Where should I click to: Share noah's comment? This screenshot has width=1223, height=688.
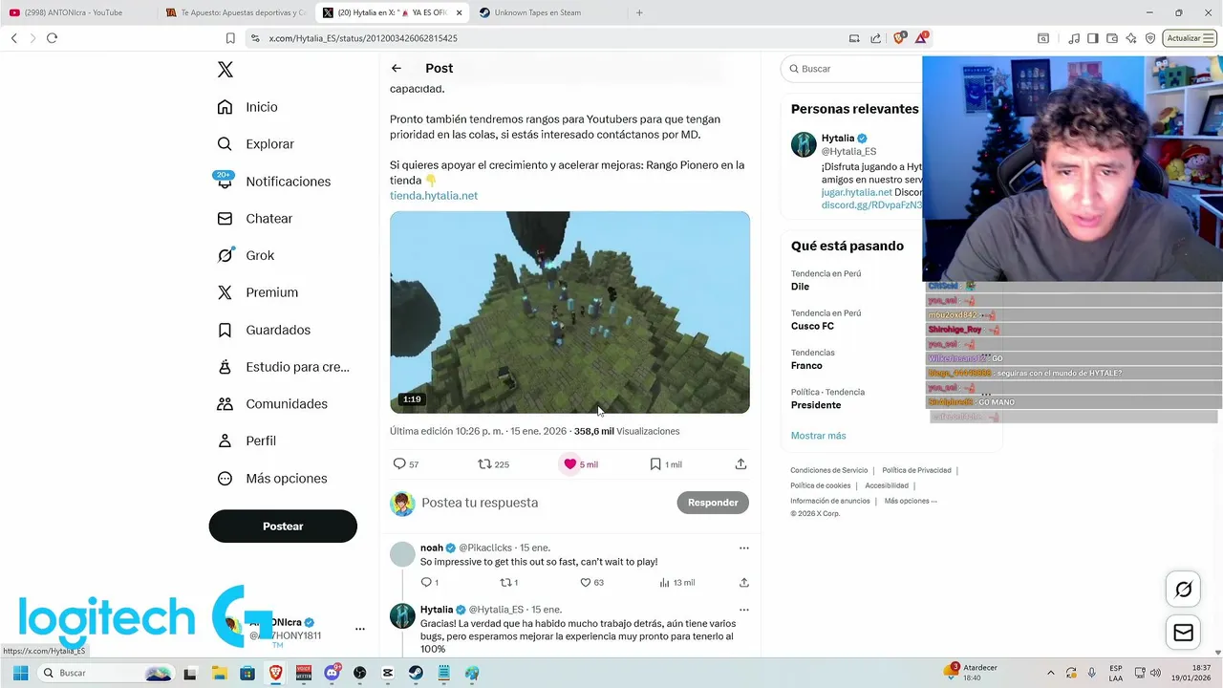pos(743,583)
